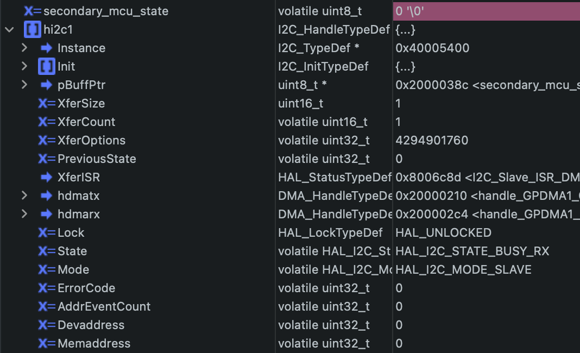The width and height of the screenshot is (580, 353).
Task: Click the pointer arrow icon beside Instance
Action: click(46, 48)
